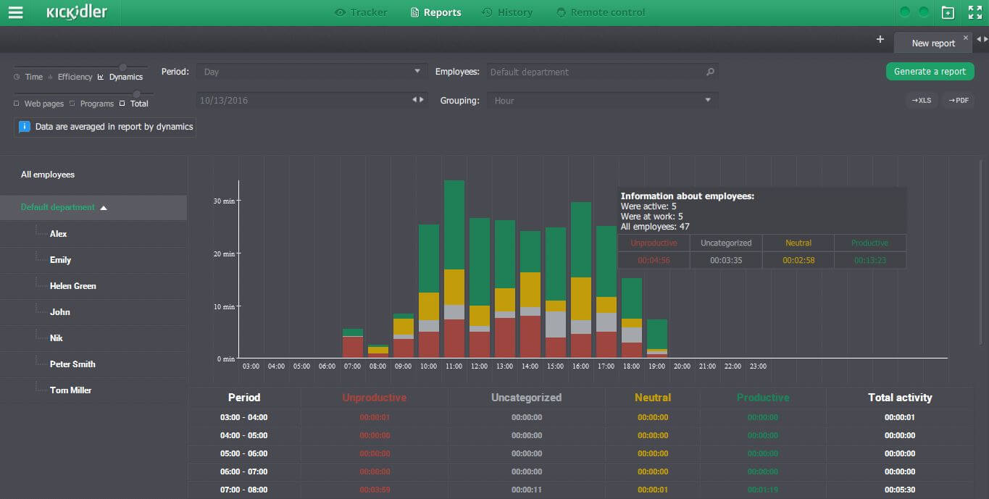Click the Generate a report button
The width and height of the screenshot is (989, 499).
[930, 71]
